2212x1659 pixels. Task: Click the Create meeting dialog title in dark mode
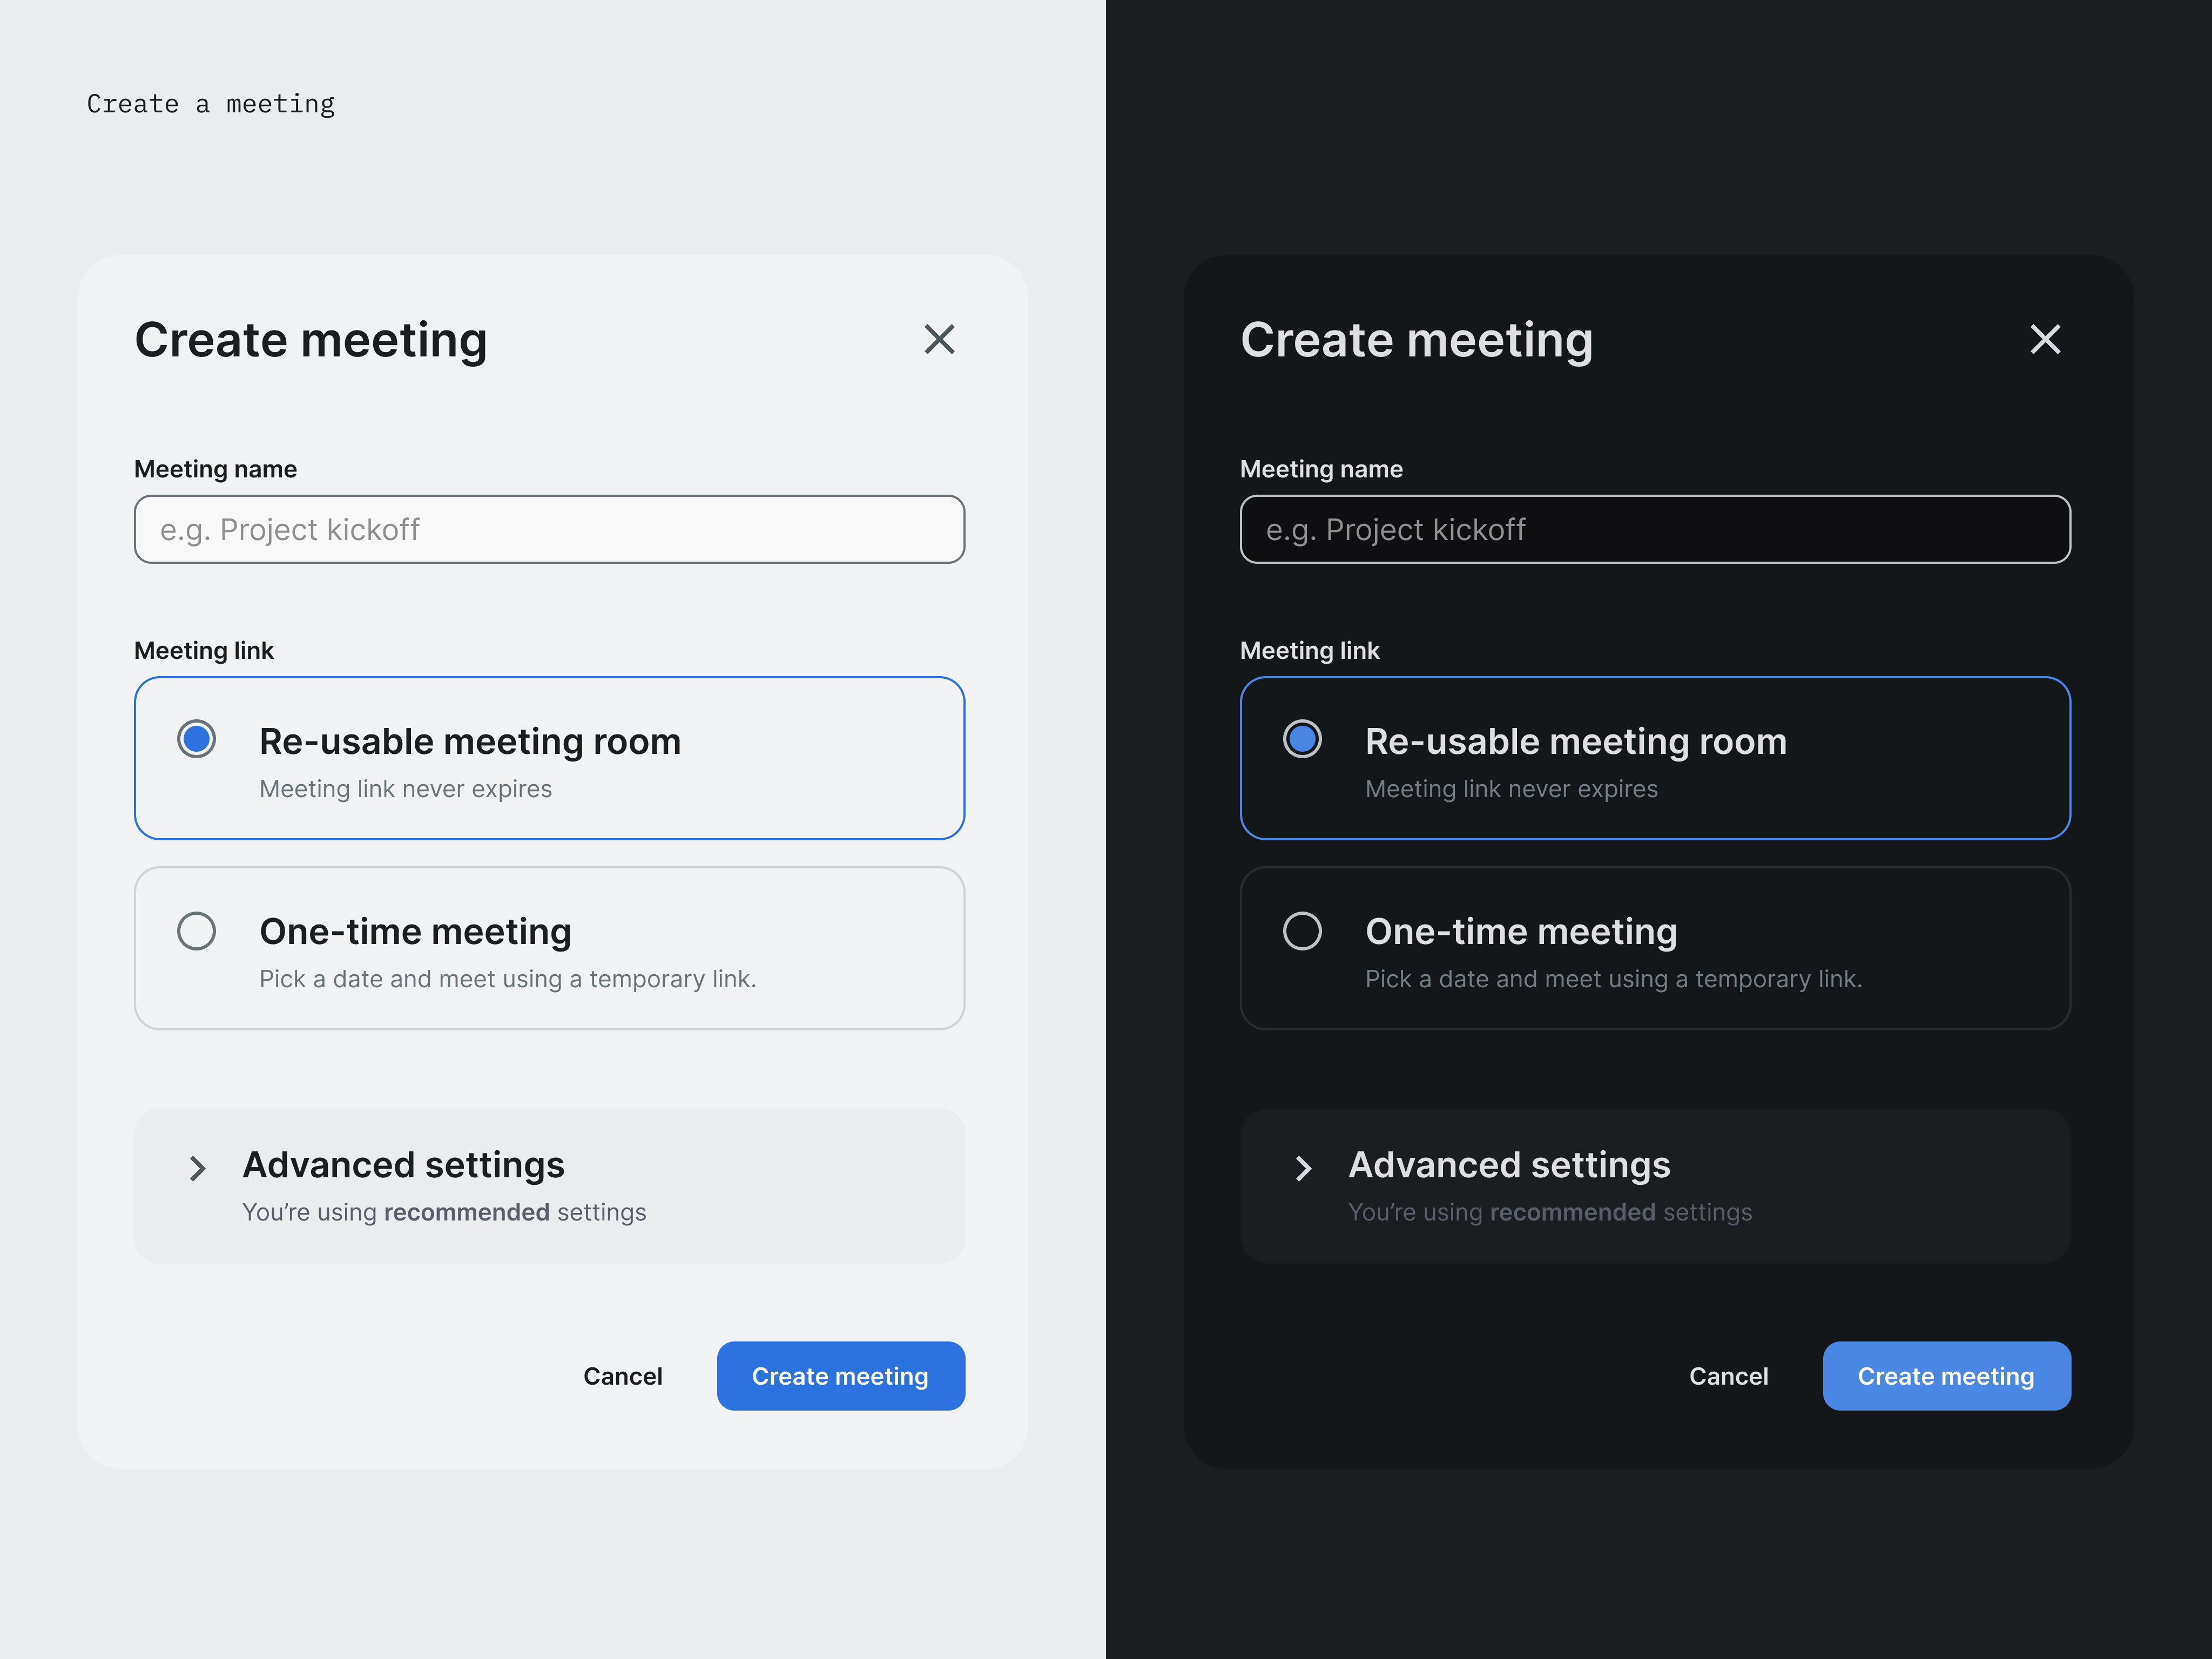coord(1417,340)
